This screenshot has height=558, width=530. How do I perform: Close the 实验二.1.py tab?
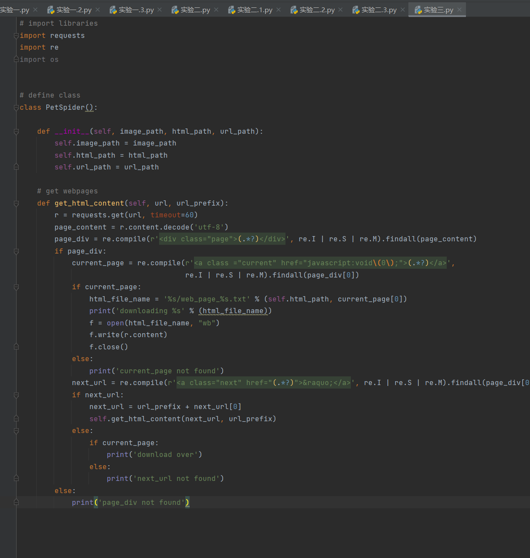click(x=279, y=10)
